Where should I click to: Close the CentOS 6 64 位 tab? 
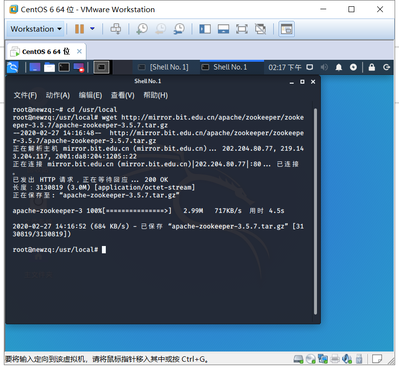coord(80,52)
